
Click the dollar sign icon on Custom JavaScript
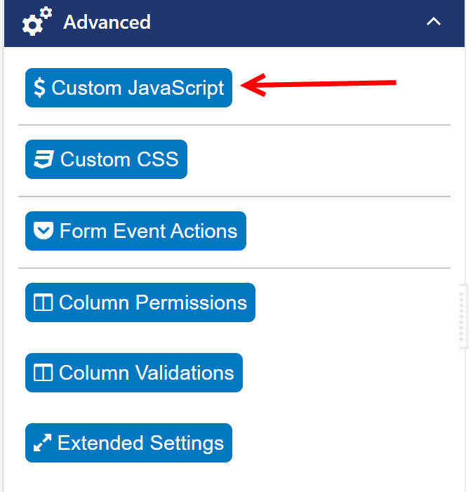point(40,88)
